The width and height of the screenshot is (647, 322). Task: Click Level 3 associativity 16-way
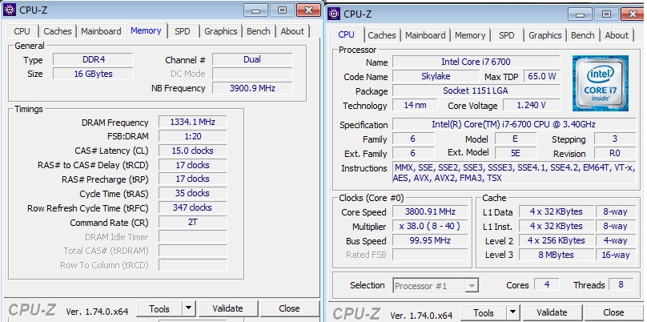pyautogui.click(x=615, y=256)
